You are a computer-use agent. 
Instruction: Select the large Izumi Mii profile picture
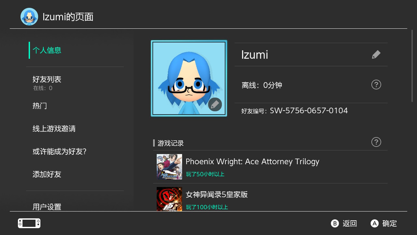(189, 78)
